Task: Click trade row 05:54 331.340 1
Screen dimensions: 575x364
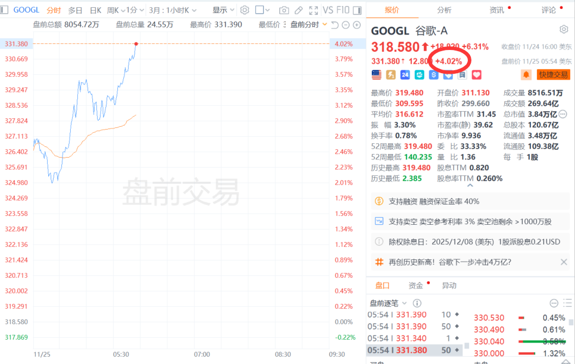Action: pos(414,338)
